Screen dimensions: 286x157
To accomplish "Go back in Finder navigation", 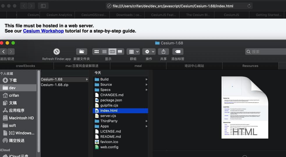I will pos(3,52).
